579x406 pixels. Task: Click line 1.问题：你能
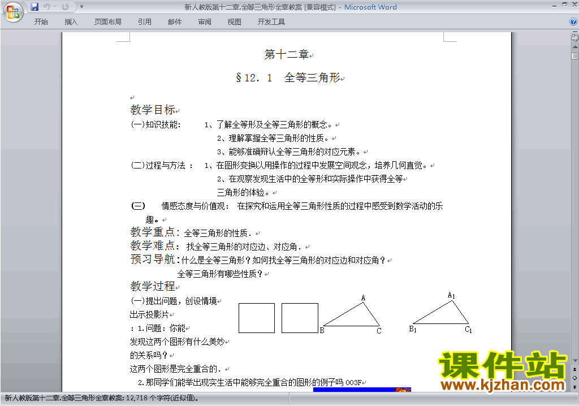(x=158, y=329)
